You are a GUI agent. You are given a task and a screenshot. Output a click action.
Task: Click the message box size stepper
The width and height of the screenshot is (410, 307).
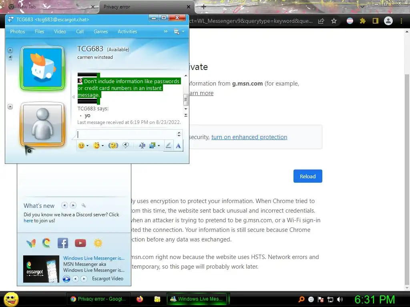[x=179, y=134]
